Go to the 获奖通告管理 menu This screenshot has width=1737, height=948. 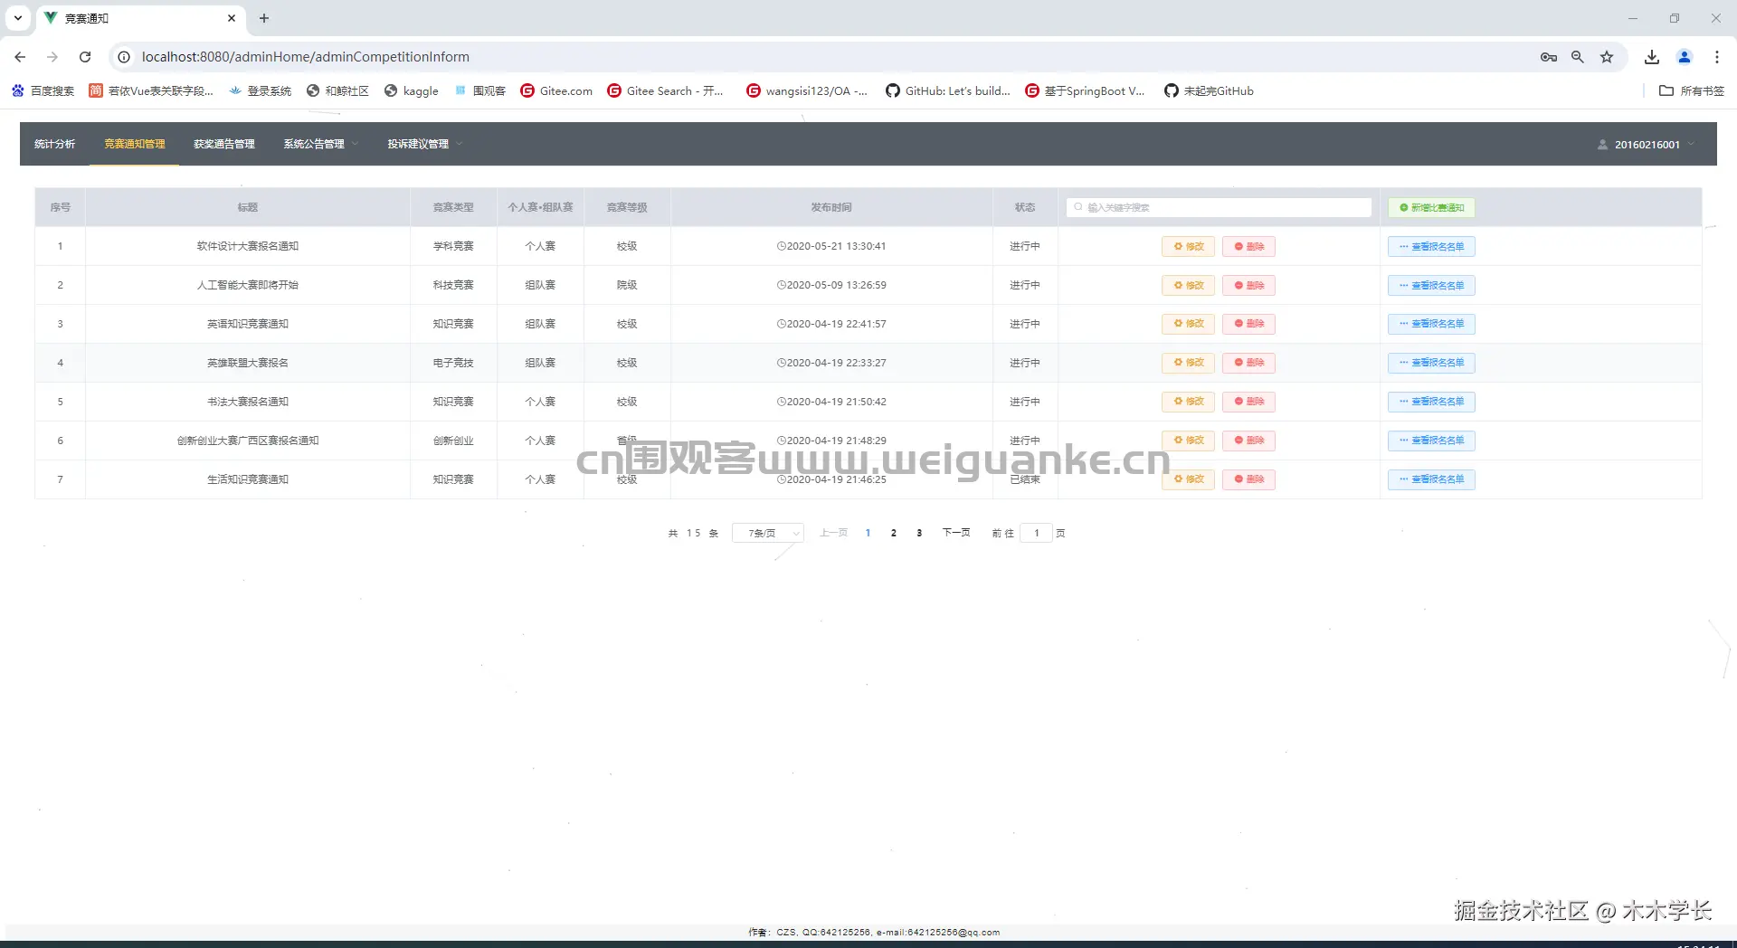(224, 144)
